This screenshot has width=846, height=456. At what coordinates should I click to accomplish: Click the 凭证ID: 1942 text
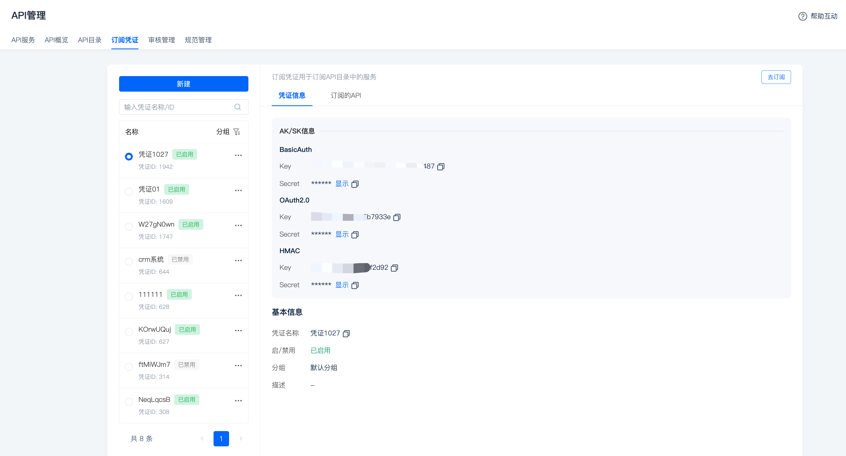coord(155,167)
